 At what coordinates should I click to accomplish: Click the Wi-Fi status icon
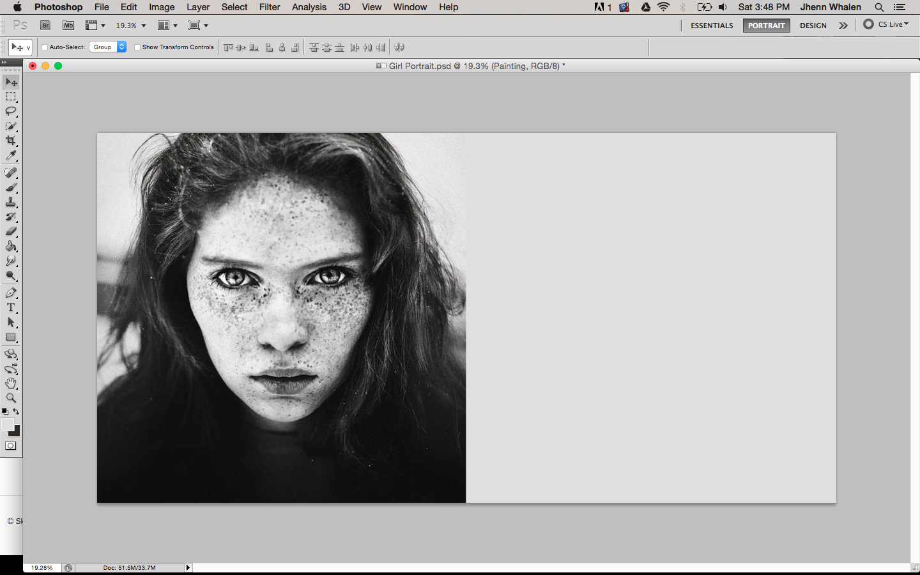[664, 7]
